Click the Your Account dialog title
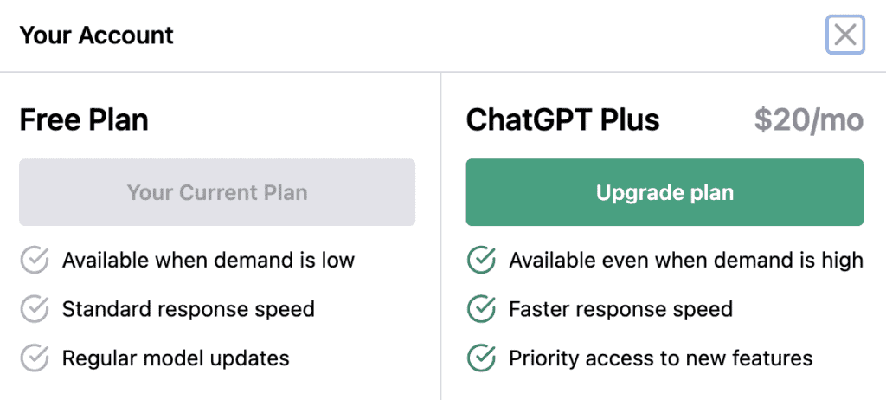 pos(96,35)
